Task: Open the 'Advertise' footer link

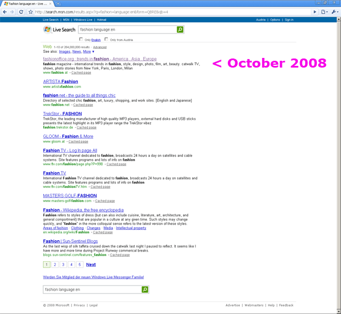Action: (232, 305)
